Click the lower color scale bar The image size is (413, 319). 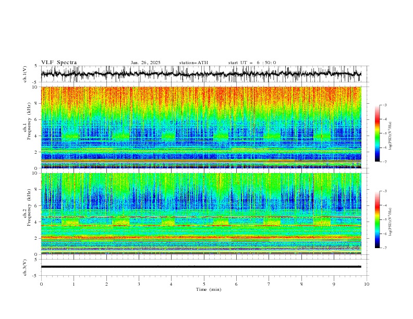tap(378, 219)
